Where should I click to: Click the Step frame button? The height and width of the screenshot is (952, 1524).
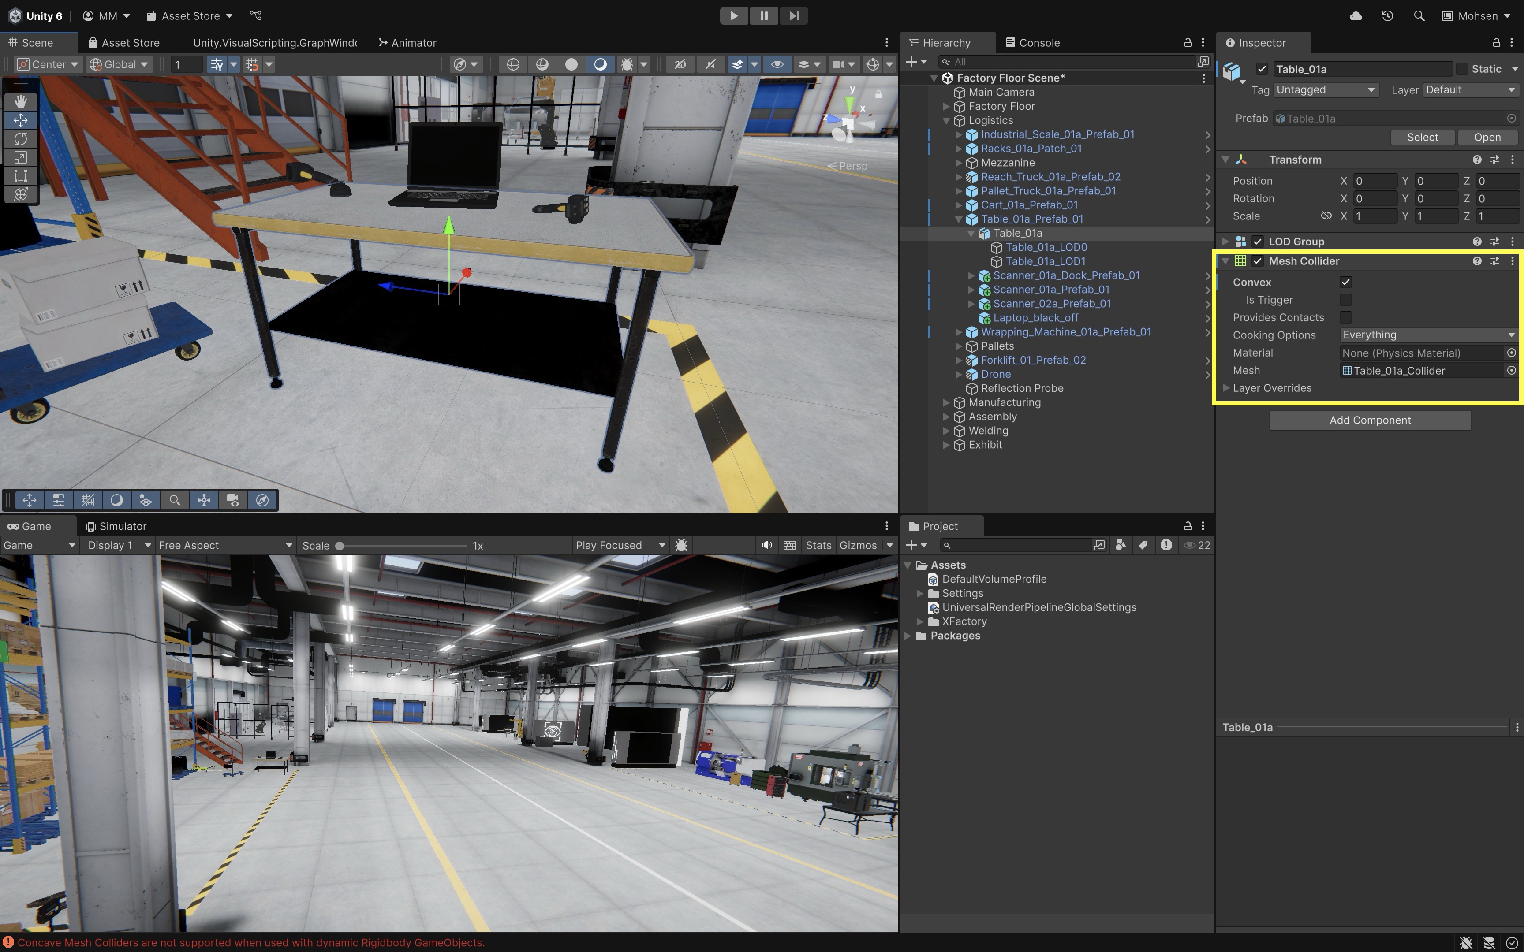(793, 16)
